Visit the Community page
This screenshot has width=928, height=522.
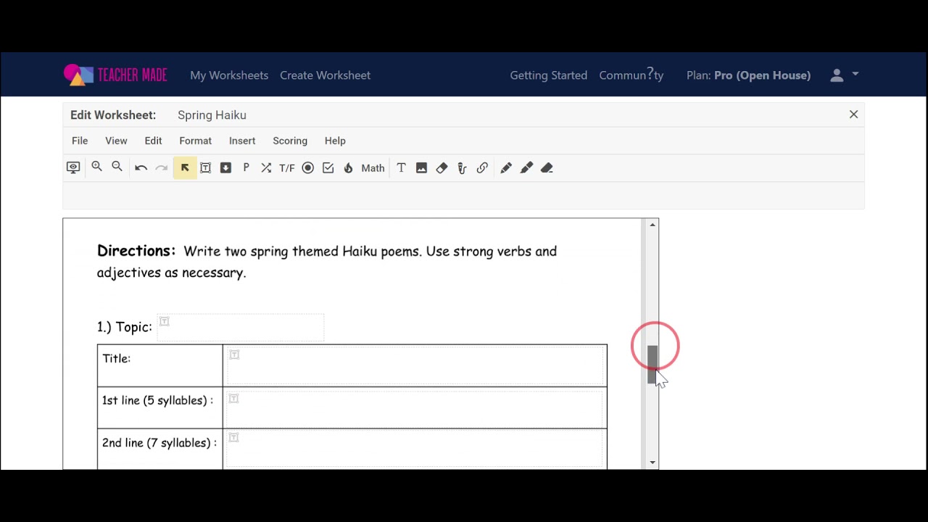(631, 75)
